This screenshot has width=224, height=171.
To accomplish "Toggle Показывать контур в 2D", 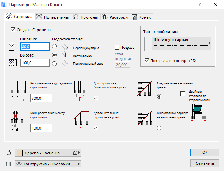I will click(x=147, y=61).
